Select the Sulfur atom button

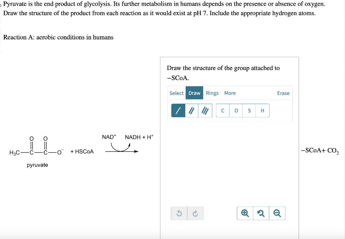249,110
